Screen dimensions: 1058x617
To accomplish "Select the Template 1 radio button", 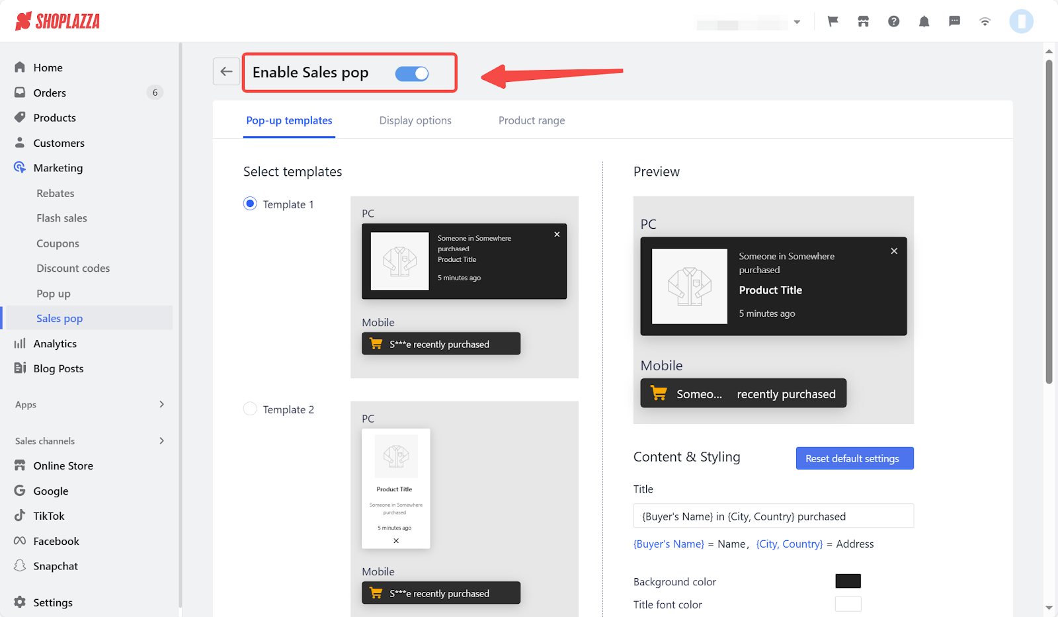I will 250,204.
